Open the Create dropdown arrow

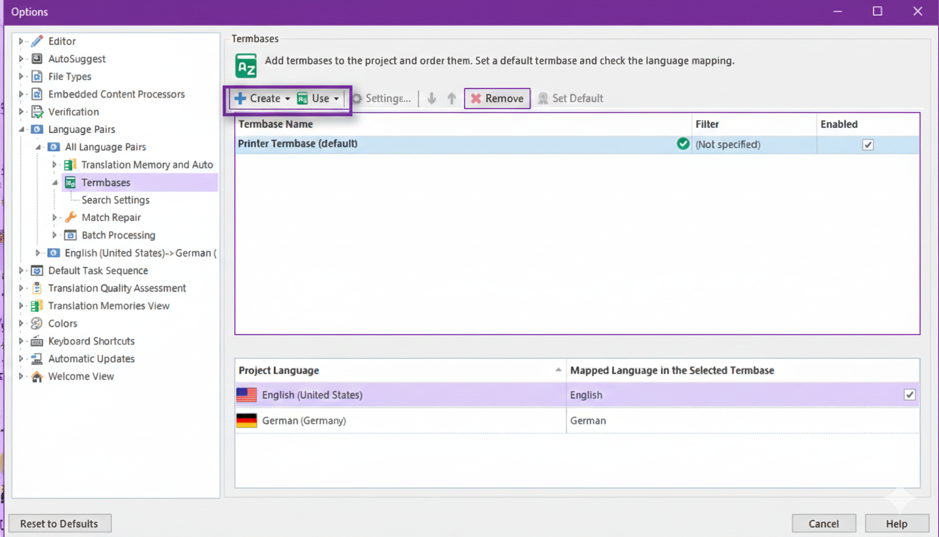click(x=287, y=99)
